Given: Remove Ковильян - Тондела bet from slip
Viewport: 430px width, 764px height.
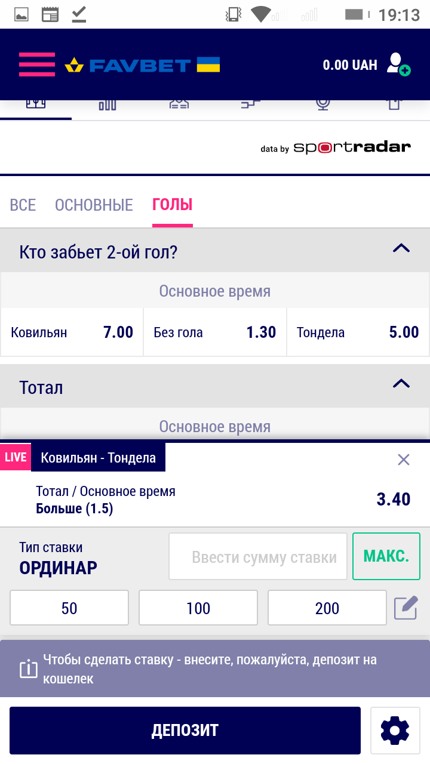Looking at the screenshot, I should click(x=404, y=459).
